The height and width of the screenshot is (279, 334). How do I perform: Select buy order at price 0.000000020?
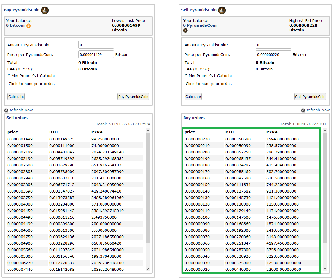click(x=252, y=269)
